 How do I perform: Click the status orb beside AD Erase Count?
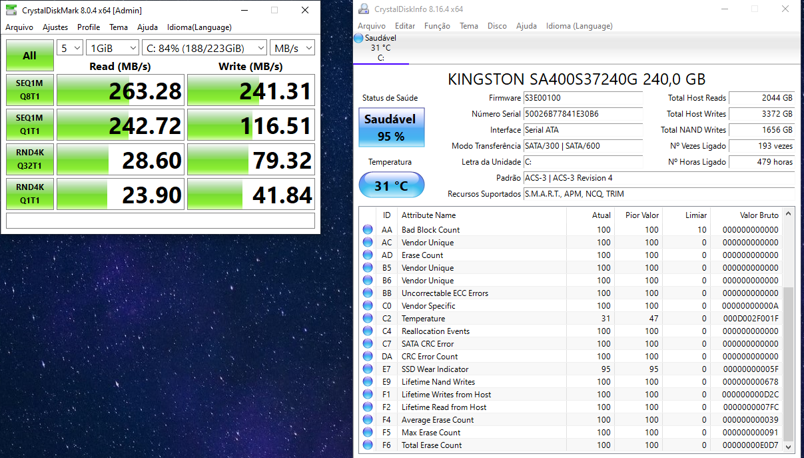coord(368,255)
